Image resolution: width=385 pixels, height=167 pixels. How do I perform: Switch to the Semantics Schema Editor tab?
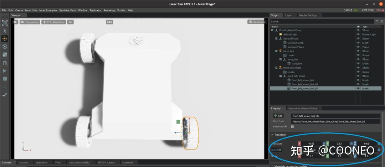[x=303, y=108]
